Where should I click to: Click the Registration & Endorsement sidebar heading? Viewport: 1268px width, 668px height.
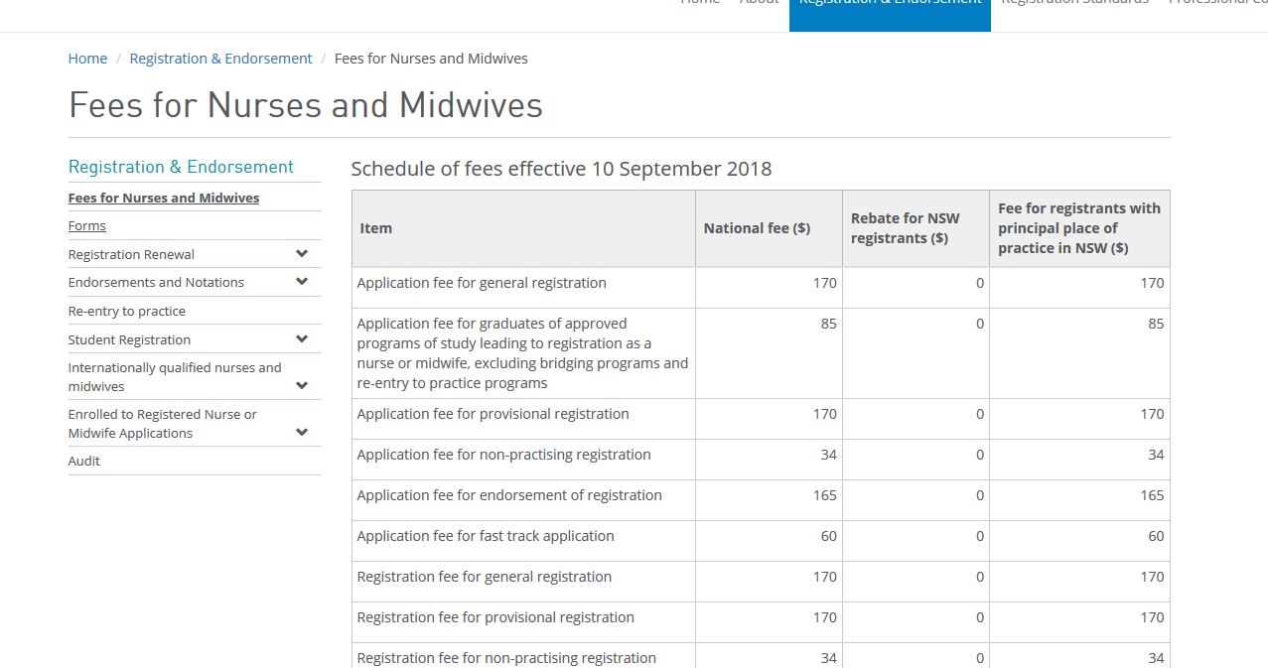(x=181, y=167)
